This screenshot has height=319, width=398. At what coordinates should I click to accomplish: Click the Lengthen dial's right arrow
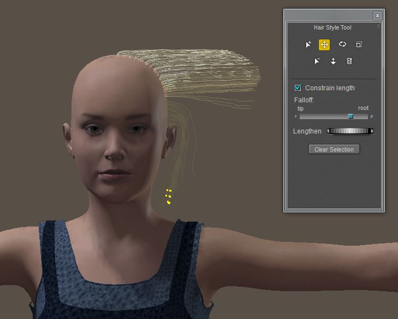372,131
